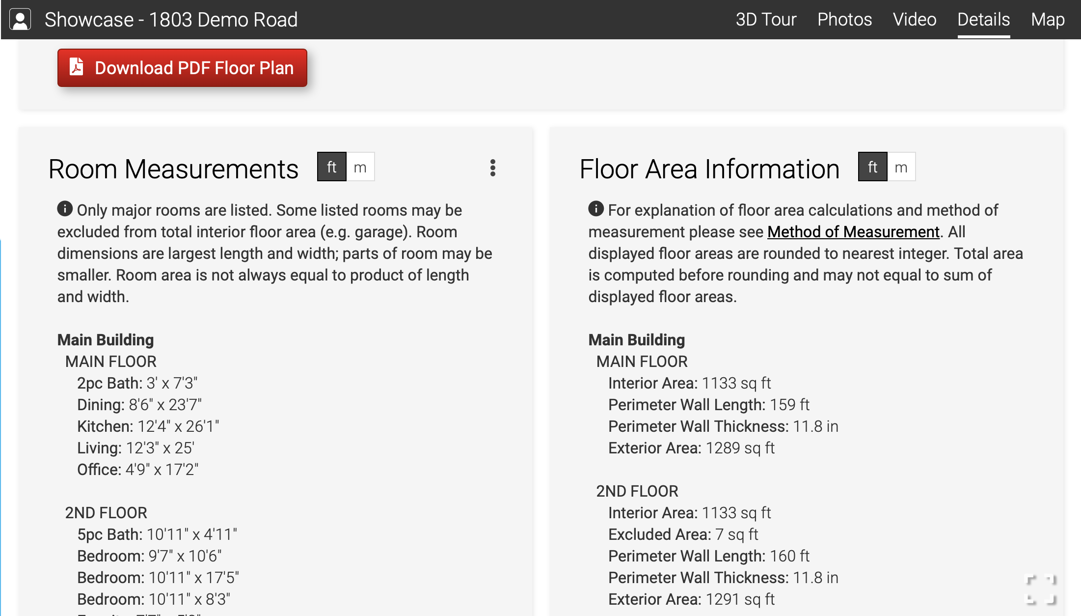The image size is (1081, 616).
Task: Click Exterior Area: 1289 sq ft
Action: [x=692, y=448]
